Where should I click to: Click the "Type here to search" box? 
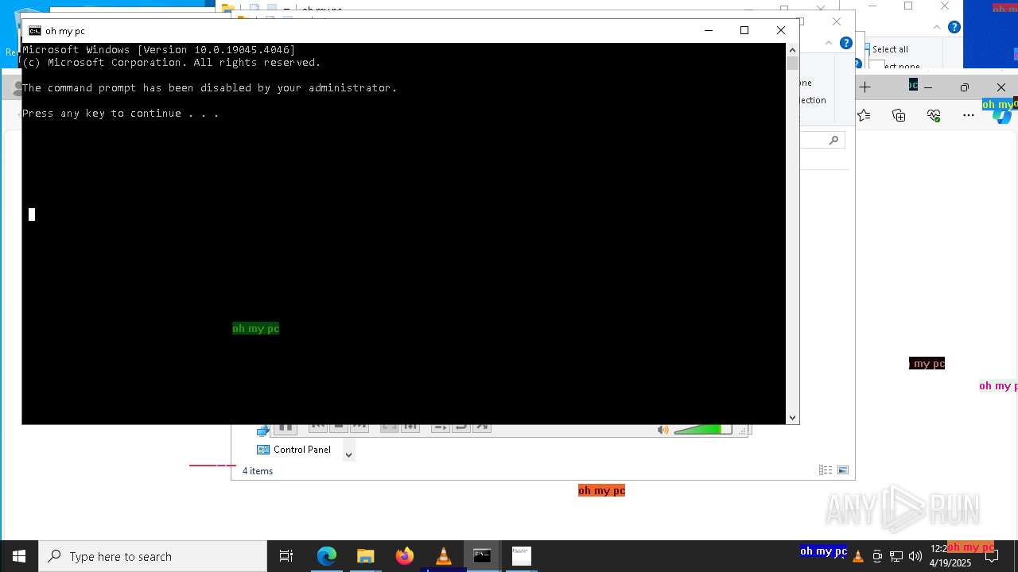tap(153, 556)
